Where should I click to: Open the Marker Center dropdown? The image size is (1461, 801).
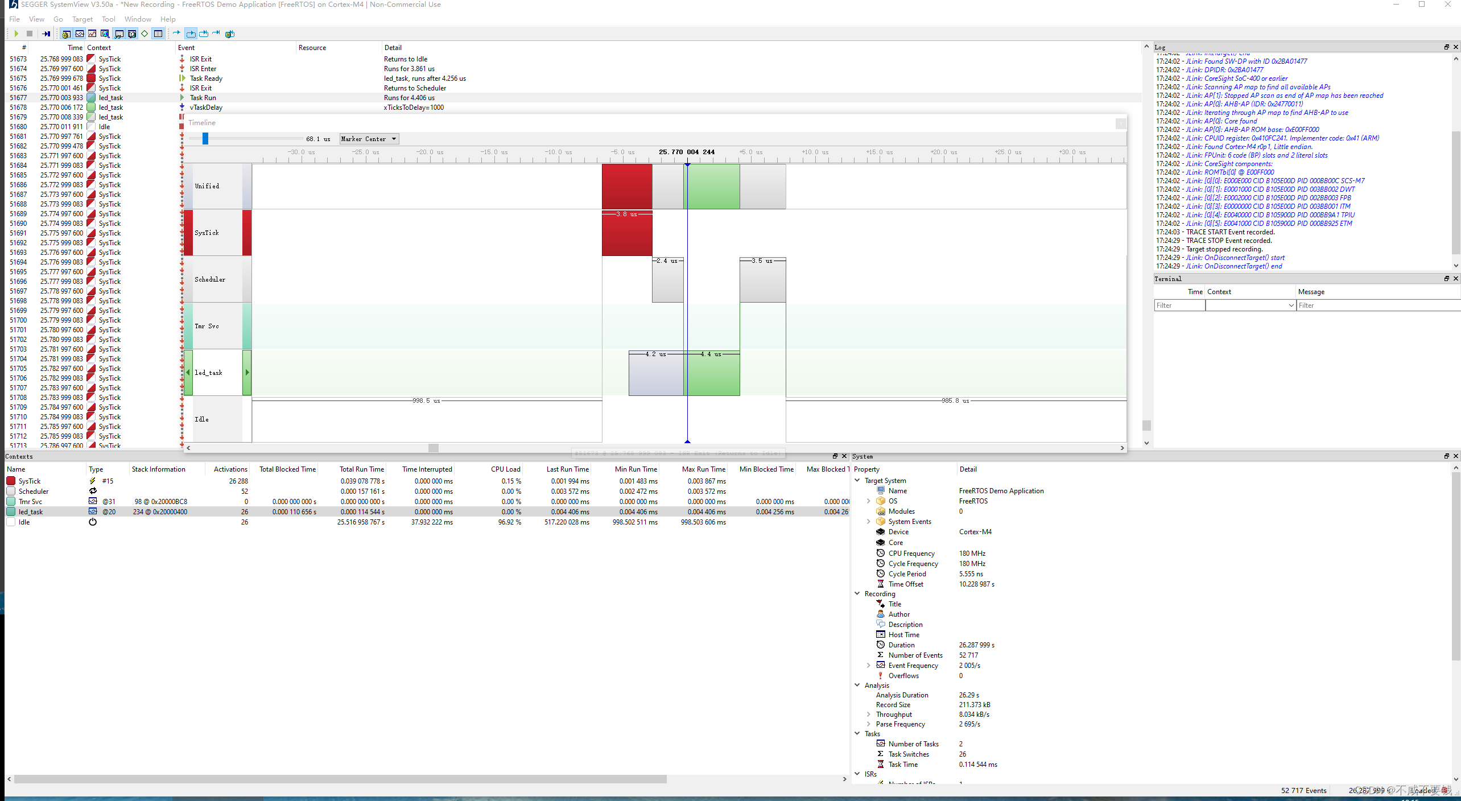(369, 139)
